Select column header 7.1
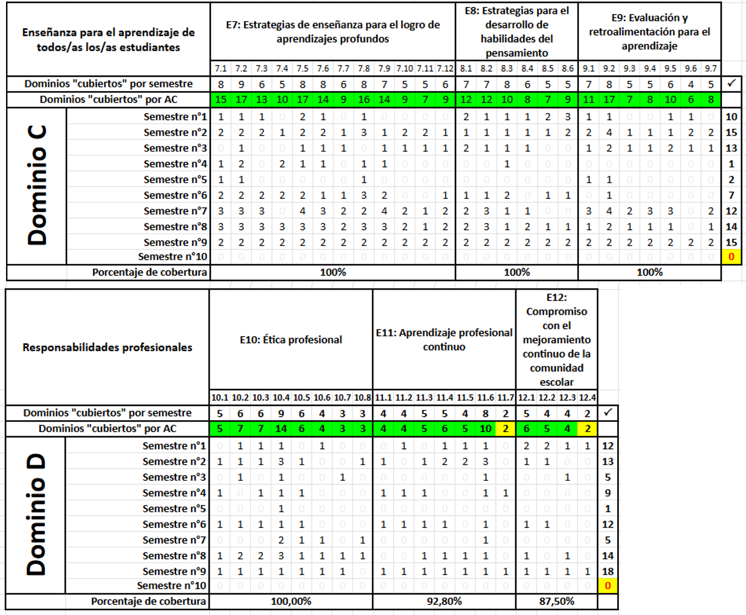Viewport: 746px width, 615px height. coord(221,68)
